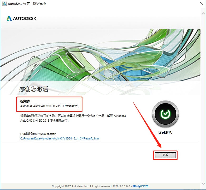Viewport: 206px width, 190px height.
Task: Click the scrollbar down arrow
Action: pos(203,184)
